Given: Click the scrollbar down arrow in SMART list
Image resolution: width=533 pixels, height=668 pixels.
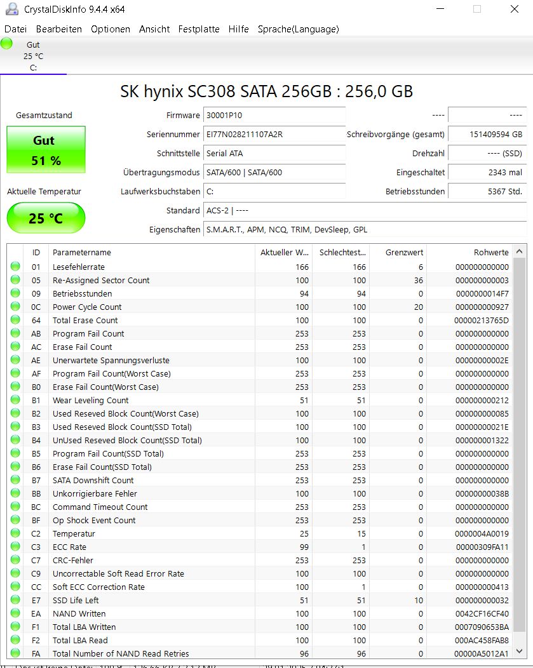Looking at the screenshot, I should click(520, 651).
